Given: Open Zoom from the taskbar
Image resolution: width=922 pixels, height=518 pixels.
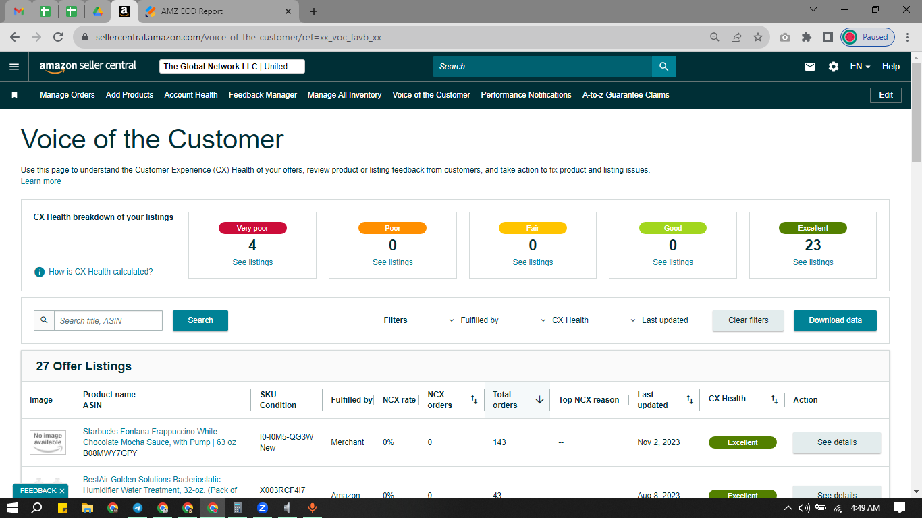Looking at the screenshot, I should [263, 508].
